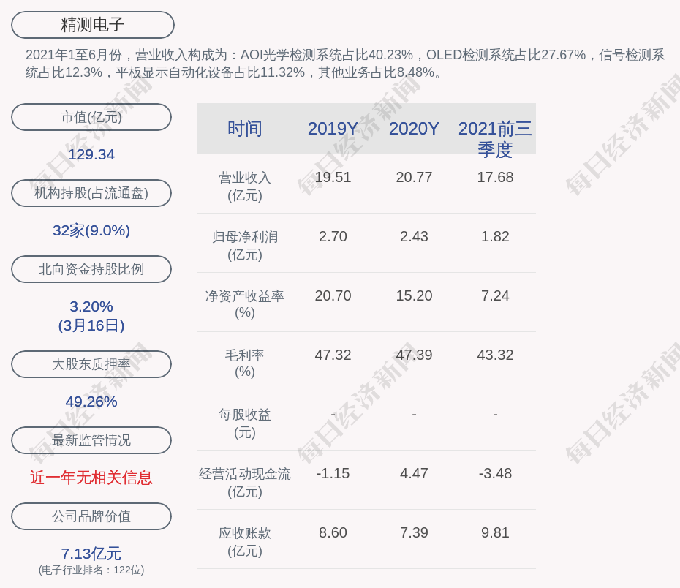Click the 机构持股(占流通盘) label
The image size is (680, 588).
[91, 193]
